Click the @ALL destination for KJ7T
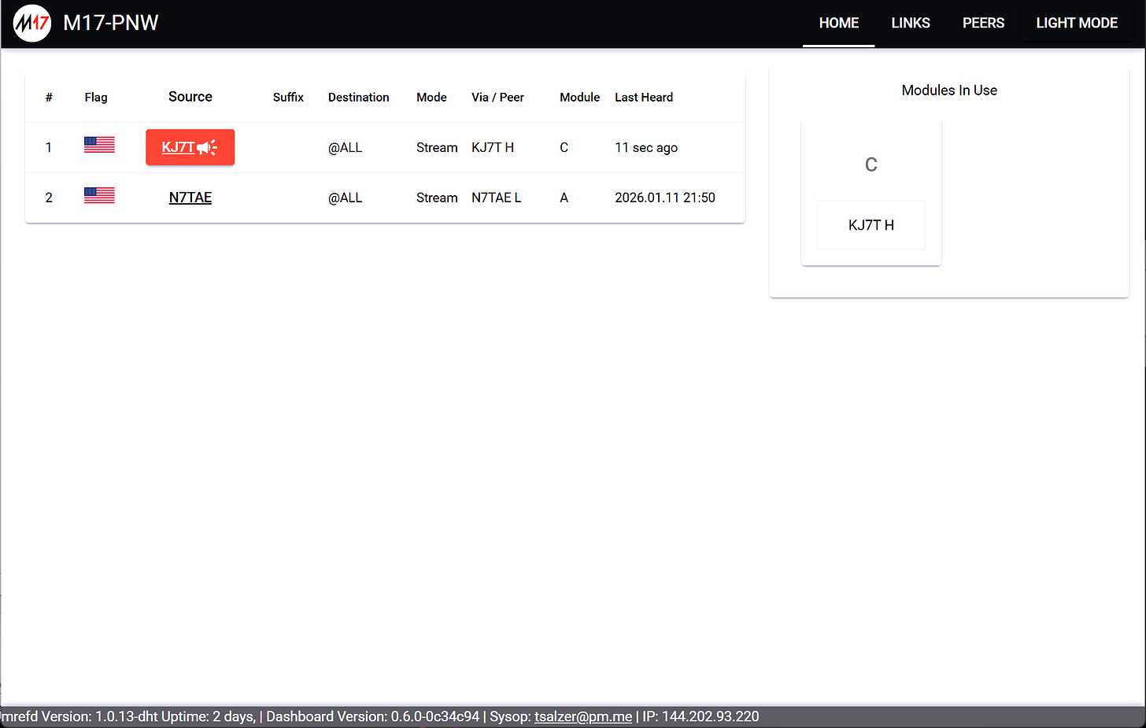 [346, 147]
